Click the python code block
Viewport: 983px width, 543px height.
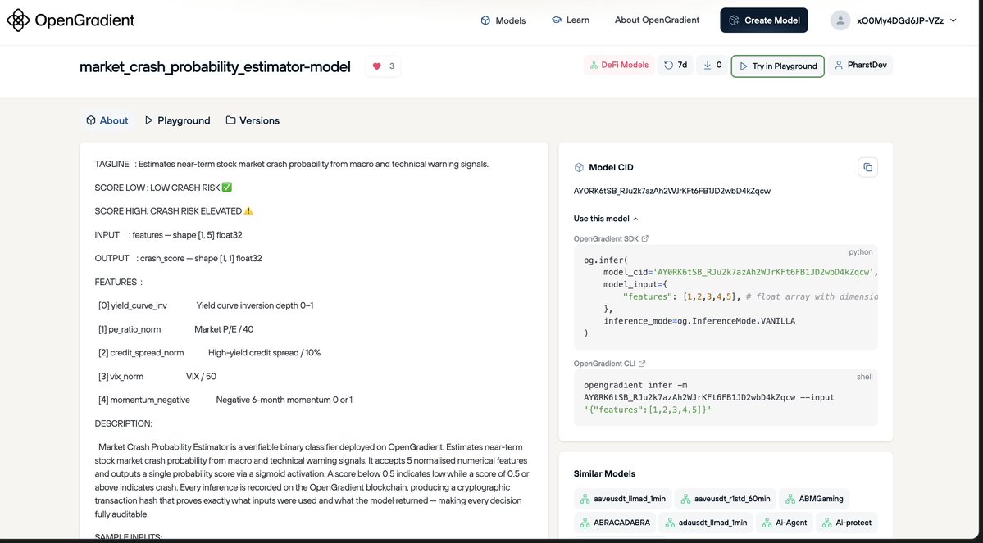[726, 296]
